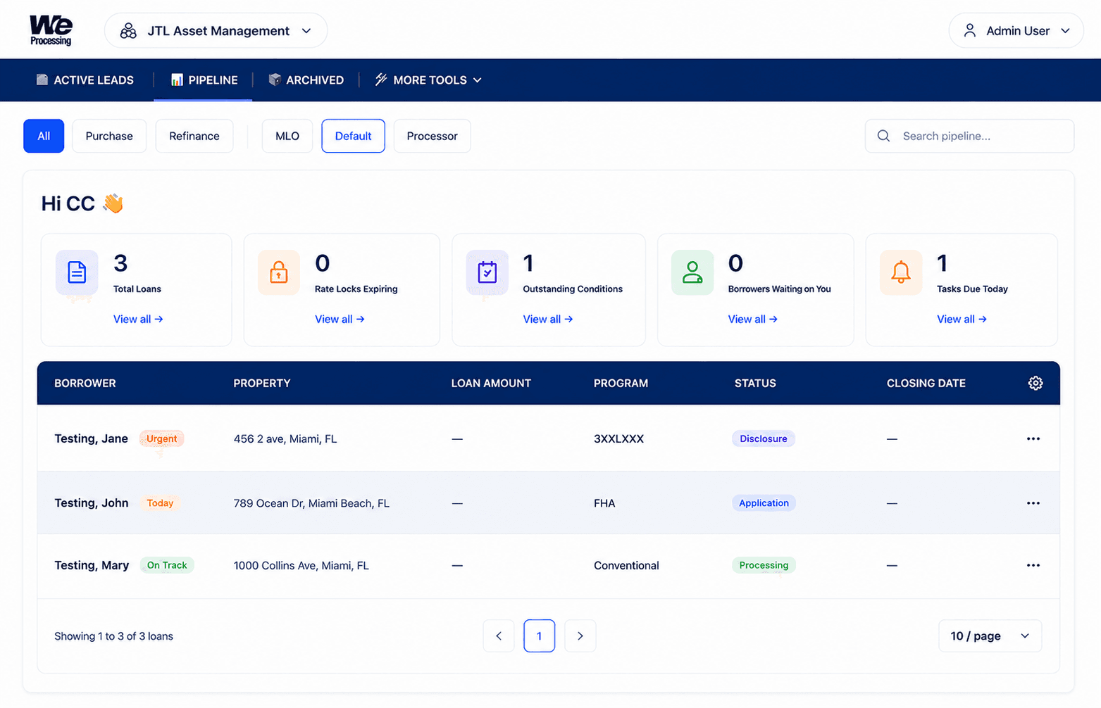Click the Pipeline chart icon
This screenshot has height=708, width=1101.
177,80
